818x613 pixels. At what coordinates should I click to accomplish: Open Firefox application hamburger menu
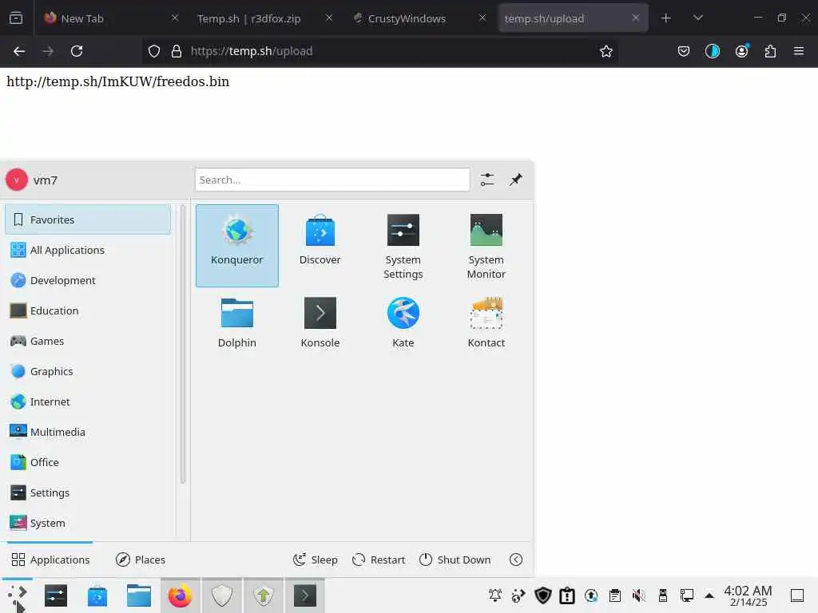[799, 51]
